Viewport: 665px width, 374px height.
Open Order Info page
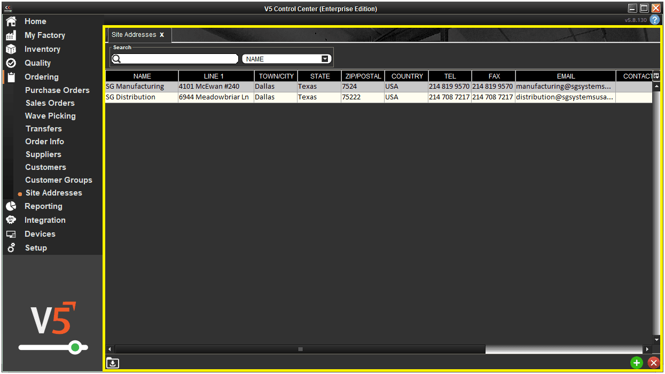45,142
